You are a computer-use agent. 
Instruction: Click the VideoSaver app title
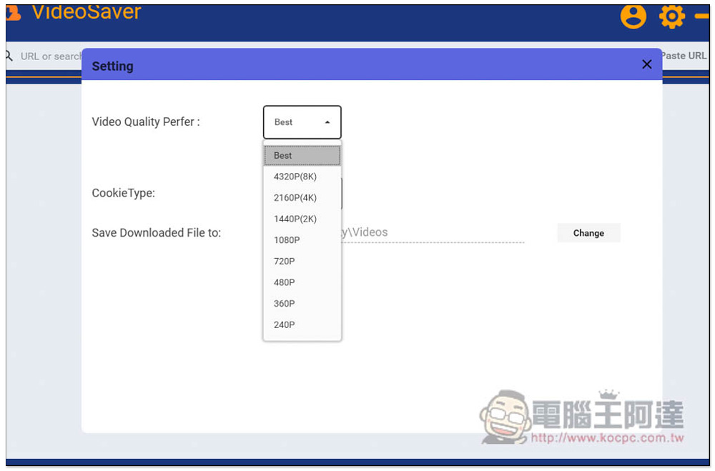click(87, 13)
